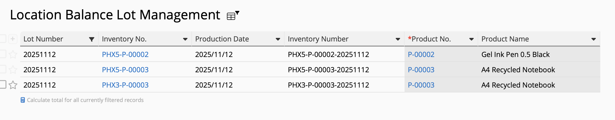
Task: Toggle the select-all checkbox in header
Action: [3, 39]
